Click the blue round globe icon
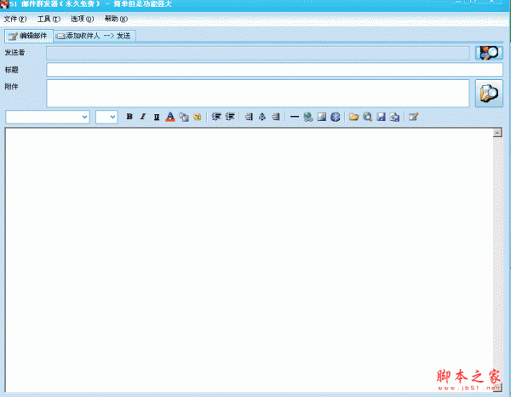This screenshot has height=397, width=511. [336, 117]
